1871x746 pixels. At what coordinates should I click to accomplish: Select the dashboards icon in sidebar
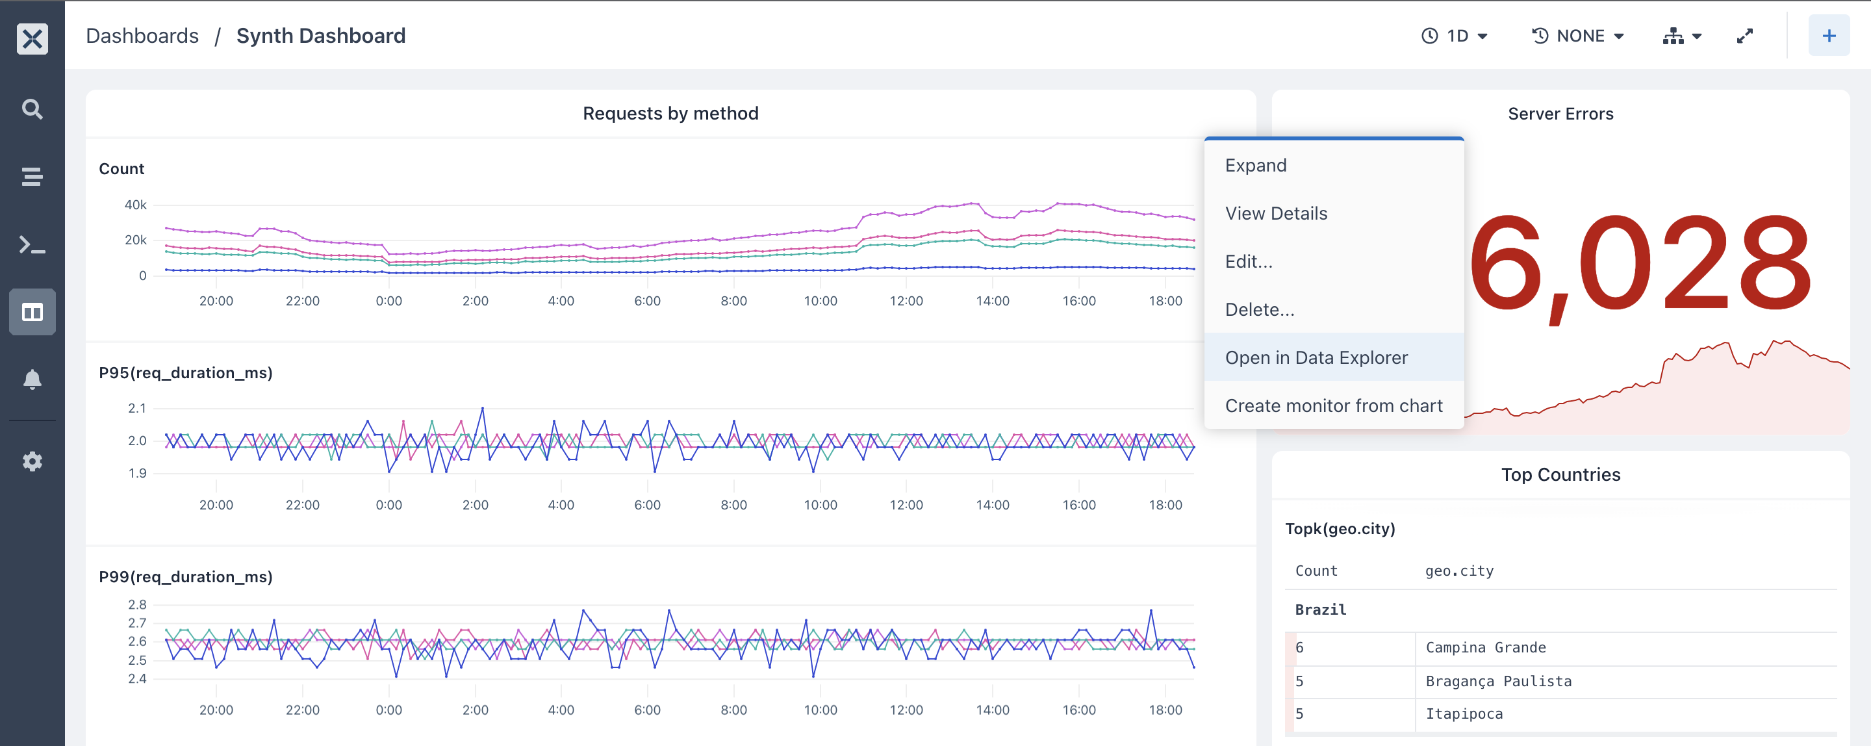pos(32,313)
